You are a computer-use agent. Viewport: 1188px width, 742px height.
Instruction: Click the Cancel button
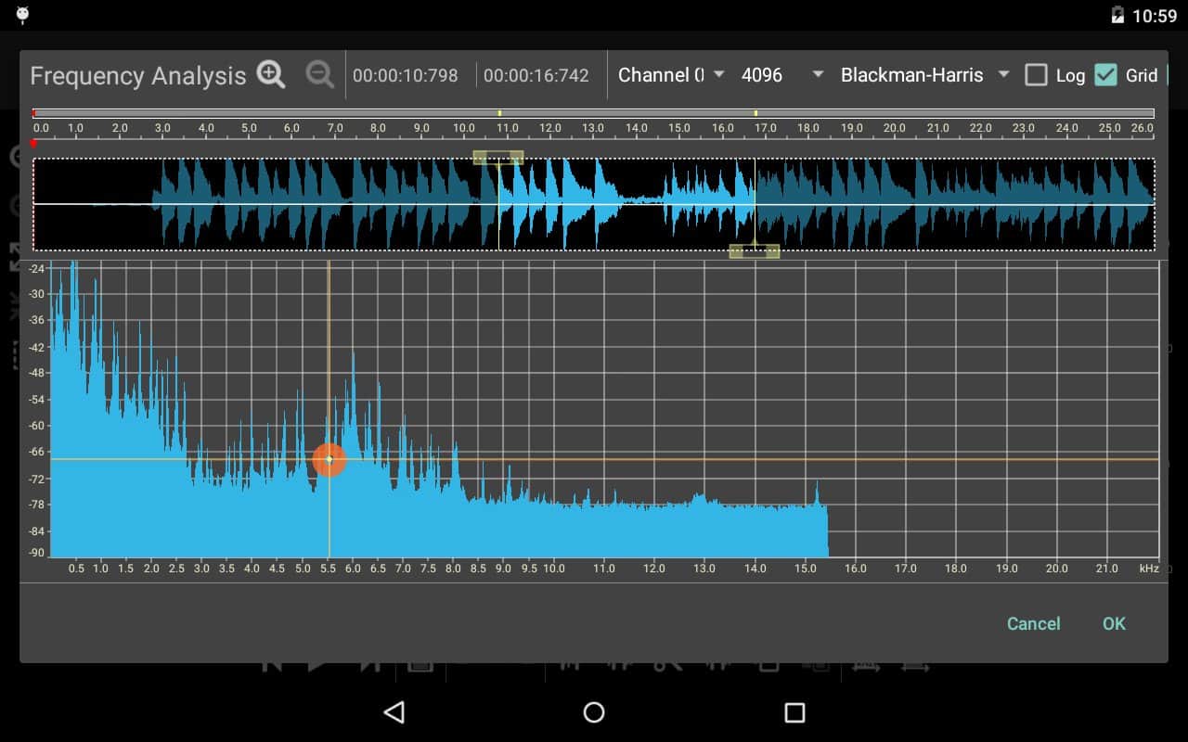tap(1033, 623)
